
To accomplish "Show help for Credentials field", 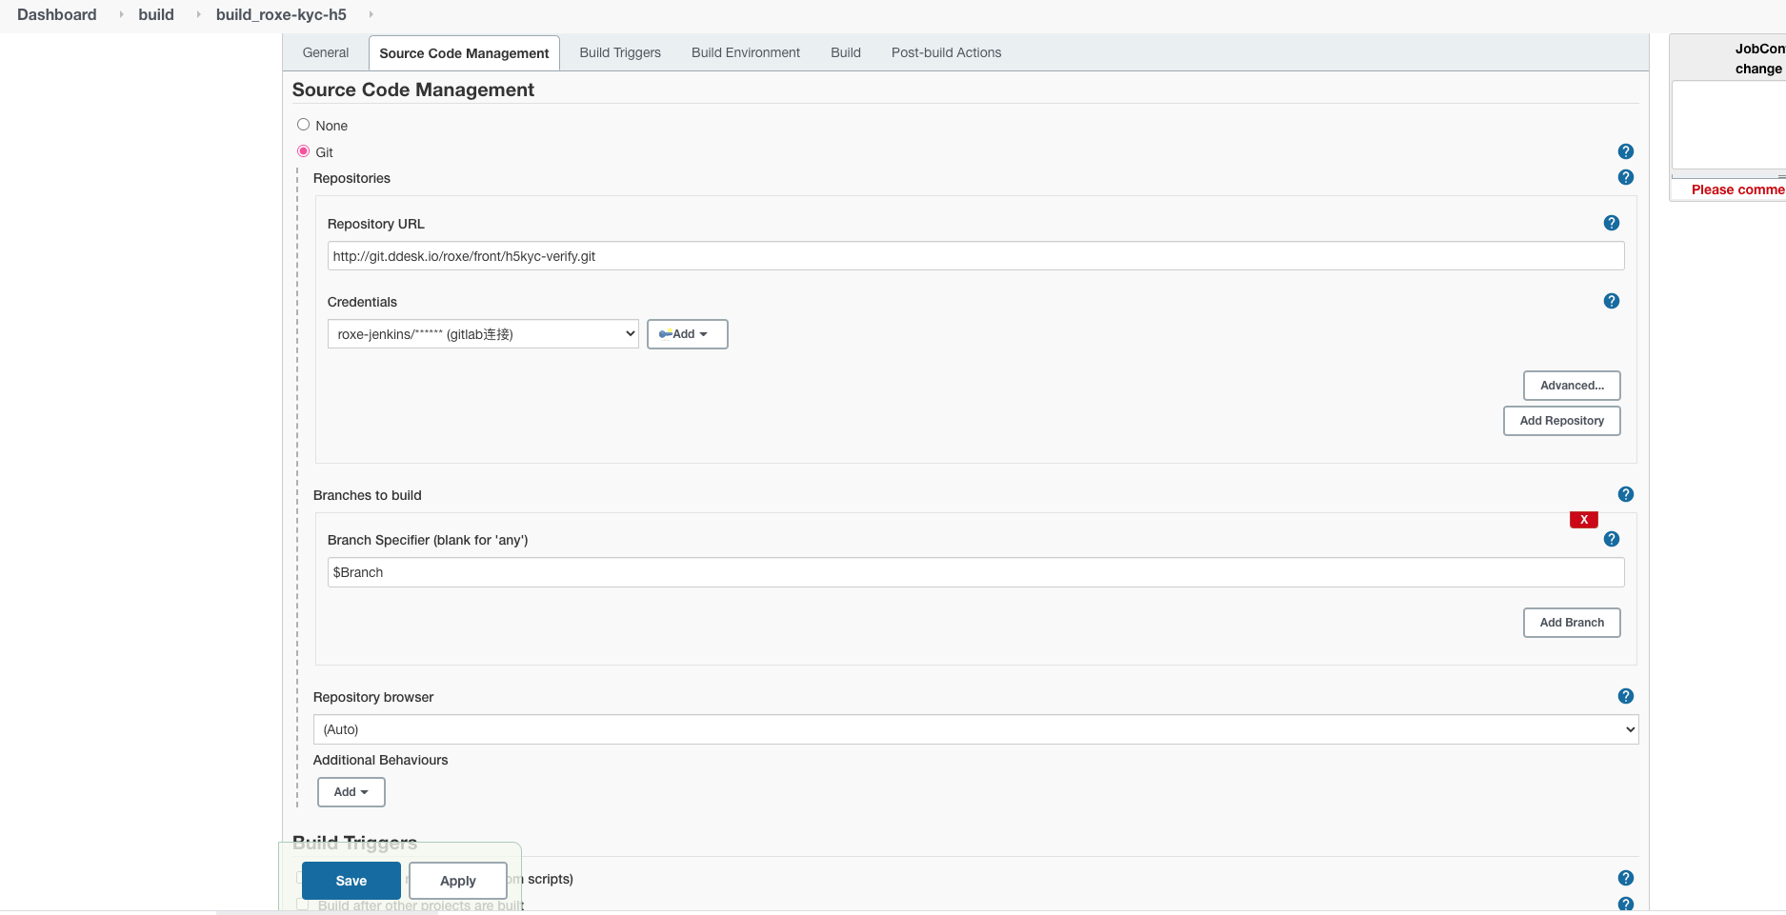I will pos(1612,301).
